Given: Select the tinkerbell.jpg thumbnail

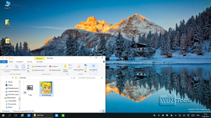Looking at the screenshot, I should coord(46,88).
